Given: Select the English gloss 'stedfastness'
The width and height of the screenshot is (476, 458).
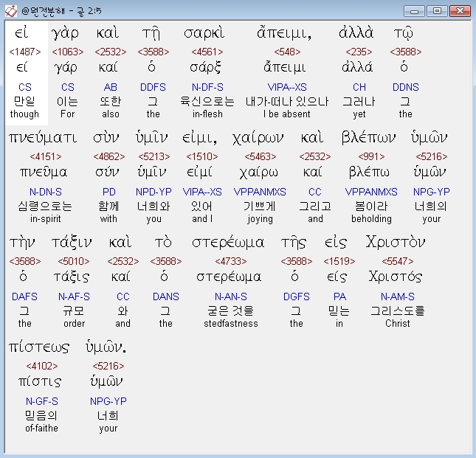Looking at the screenshot, I should [231, 323].
